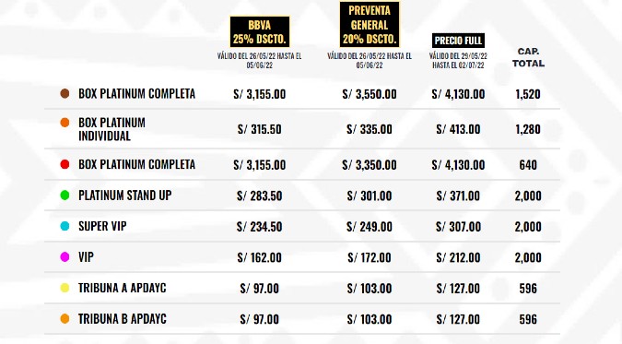Click the orange dot beside Tribuna B APDAYC
Screen dimensions: 622x344
pyautogui.click(x=65, y=318)
